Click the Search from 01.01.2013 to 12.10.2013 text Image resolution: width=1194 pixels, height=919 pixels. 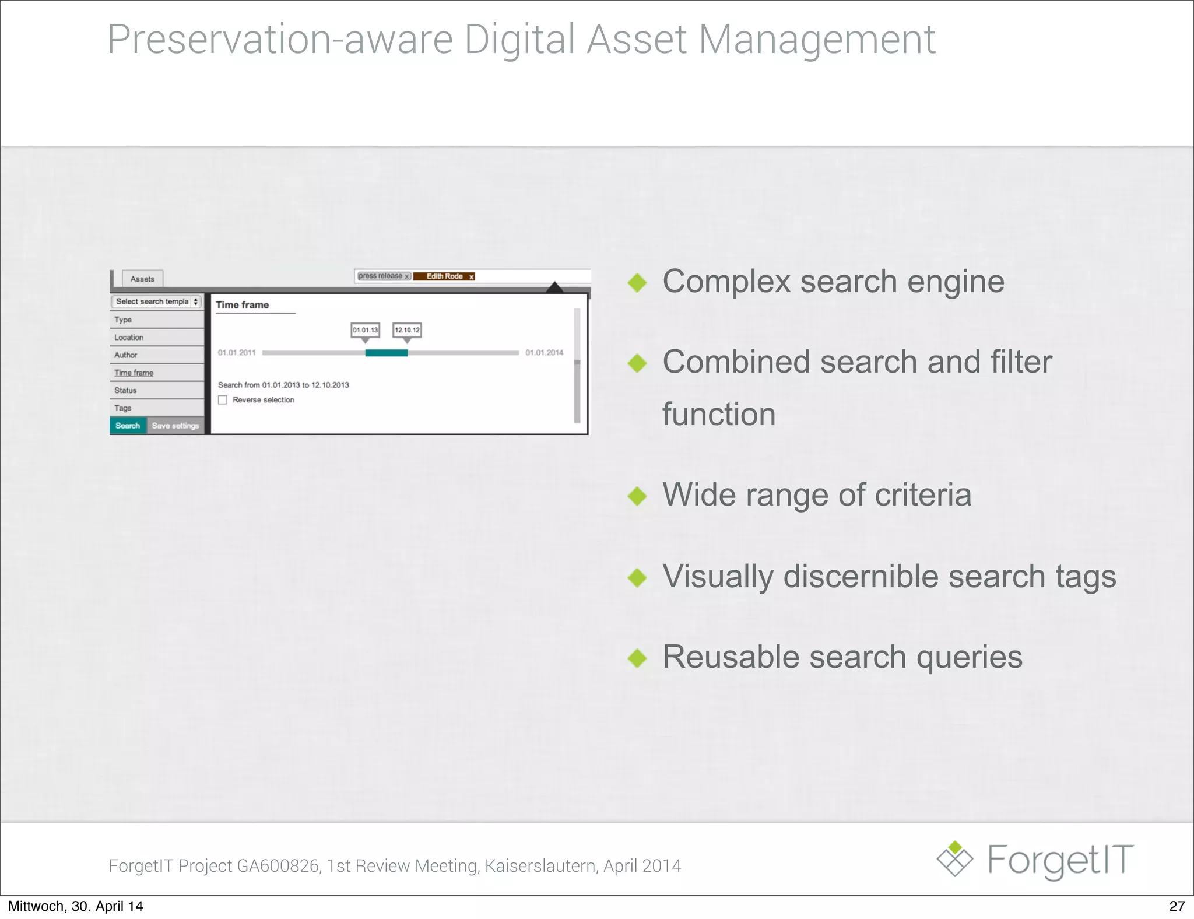click(283, 385)
